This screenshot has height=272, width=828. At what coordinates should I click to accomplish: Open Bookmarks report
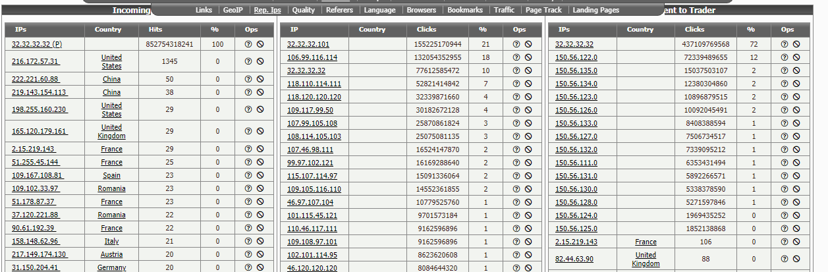point(465,10)
